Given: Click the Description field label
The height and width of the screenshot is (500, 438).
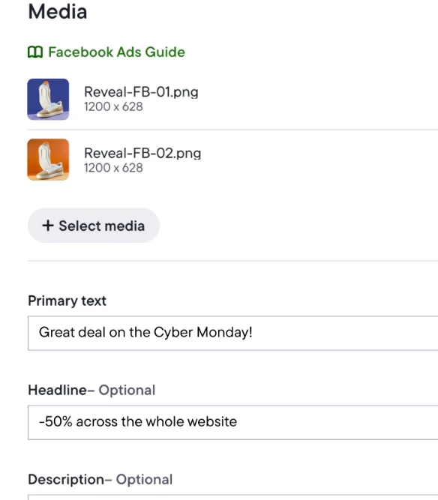Looking at the screenshot, I should 66,479.
